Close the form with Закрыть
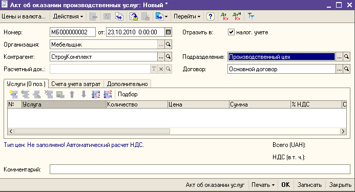The width and height of the screenshot is (355, 192). [x=340, y=185]
